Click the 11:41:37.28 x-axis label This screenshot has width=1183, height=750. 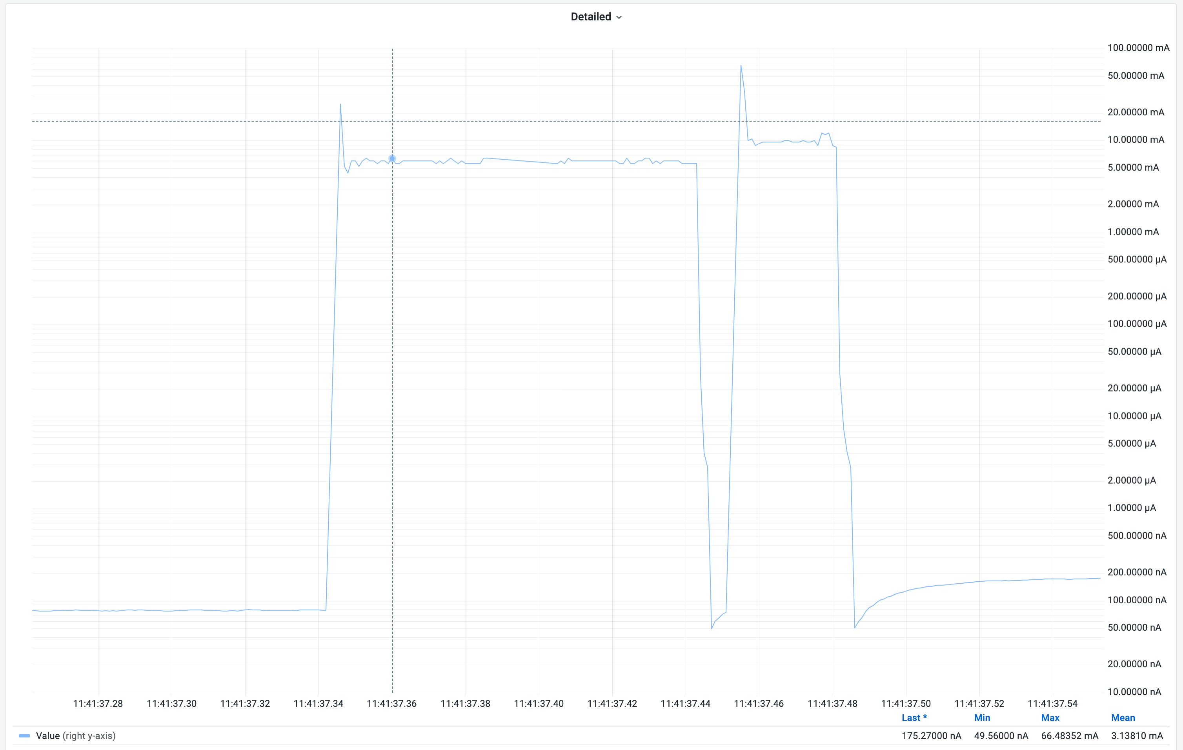tap(98, 703)
